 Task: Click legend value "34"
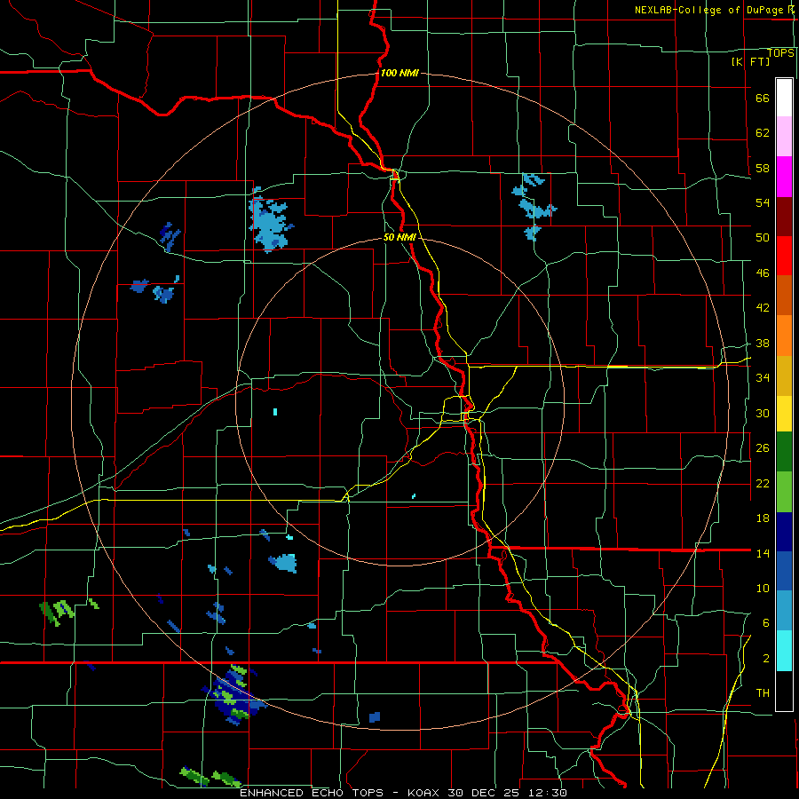(763, 377)
